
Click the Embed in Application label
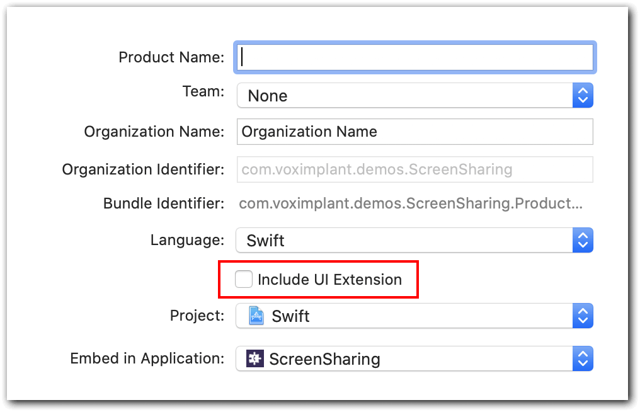click(x=147, y=358)
